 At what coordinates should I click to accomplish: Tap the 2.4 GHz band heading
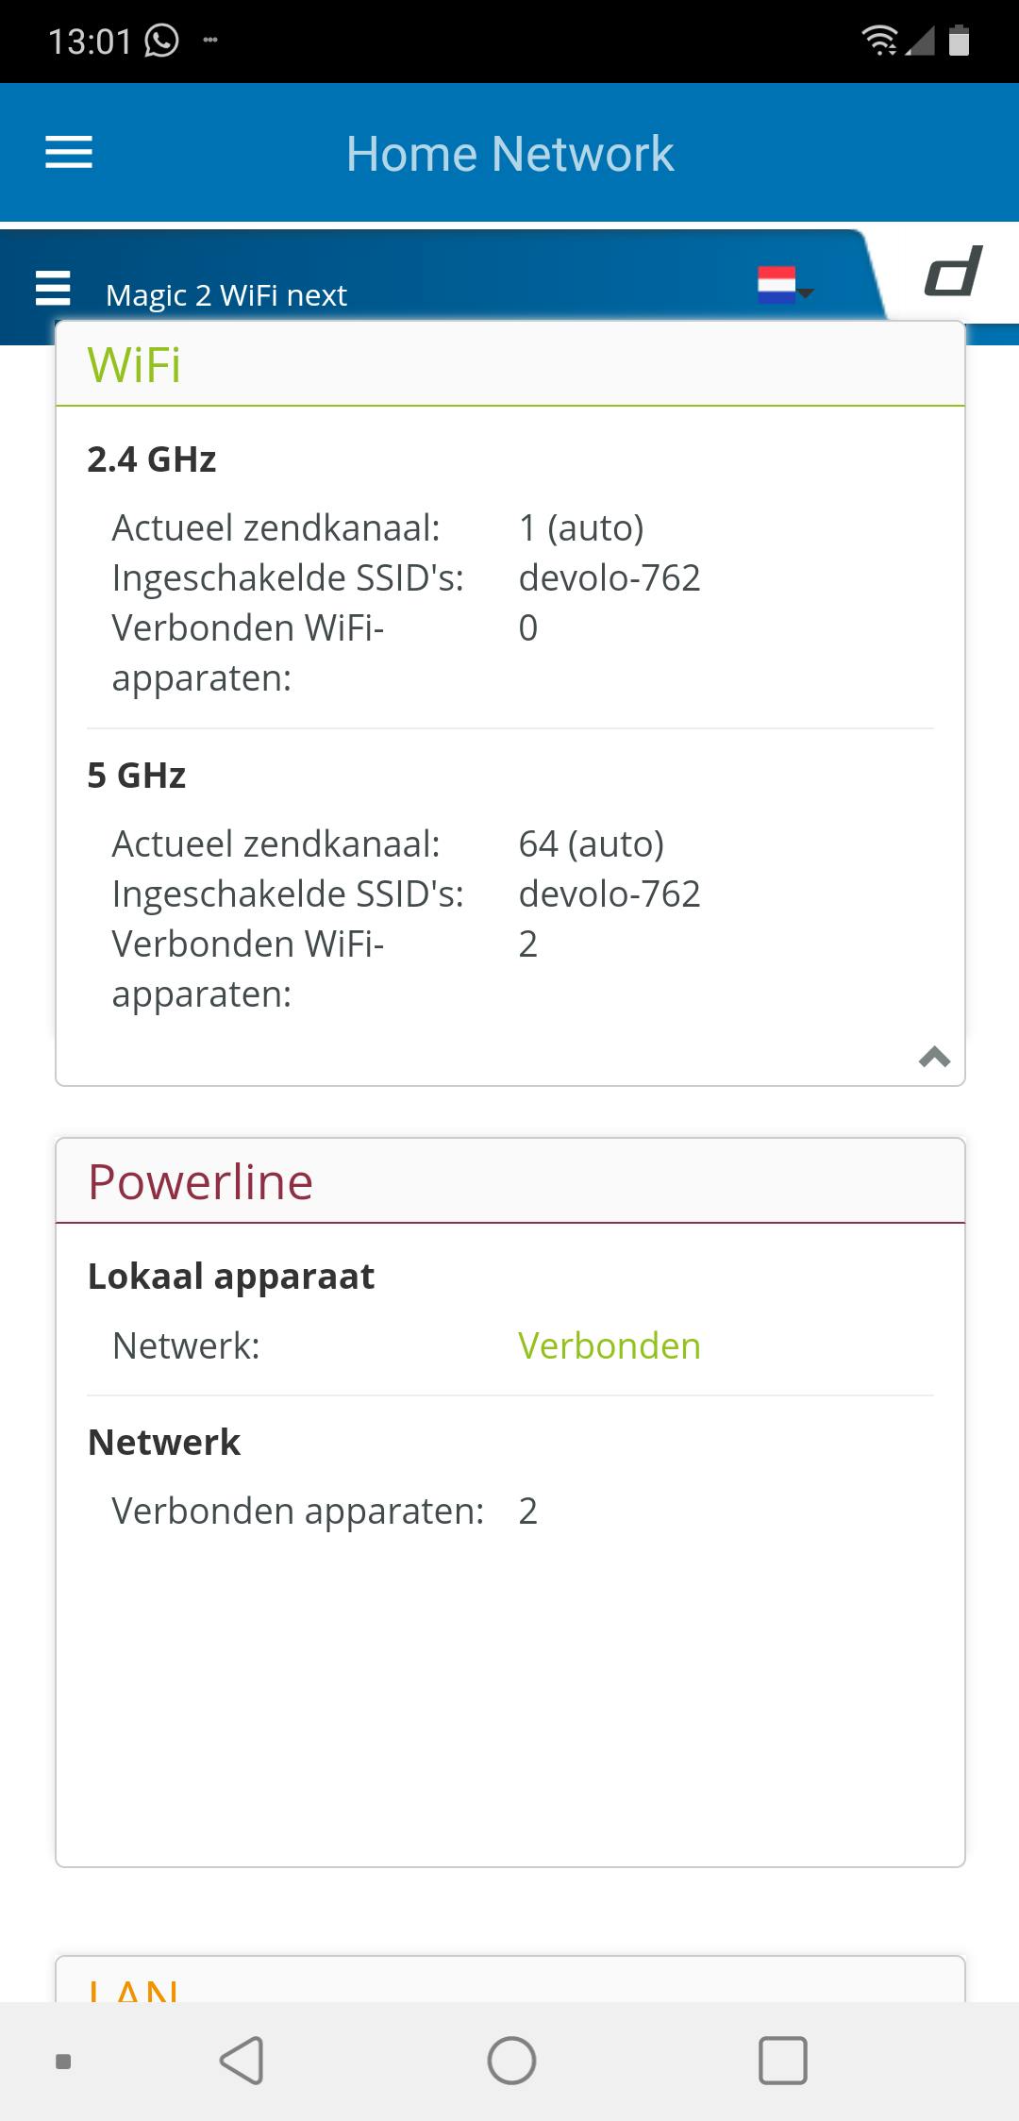[152, 459]
